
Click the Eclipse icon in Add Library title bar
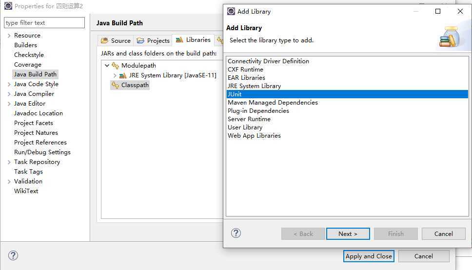(231, 11)
